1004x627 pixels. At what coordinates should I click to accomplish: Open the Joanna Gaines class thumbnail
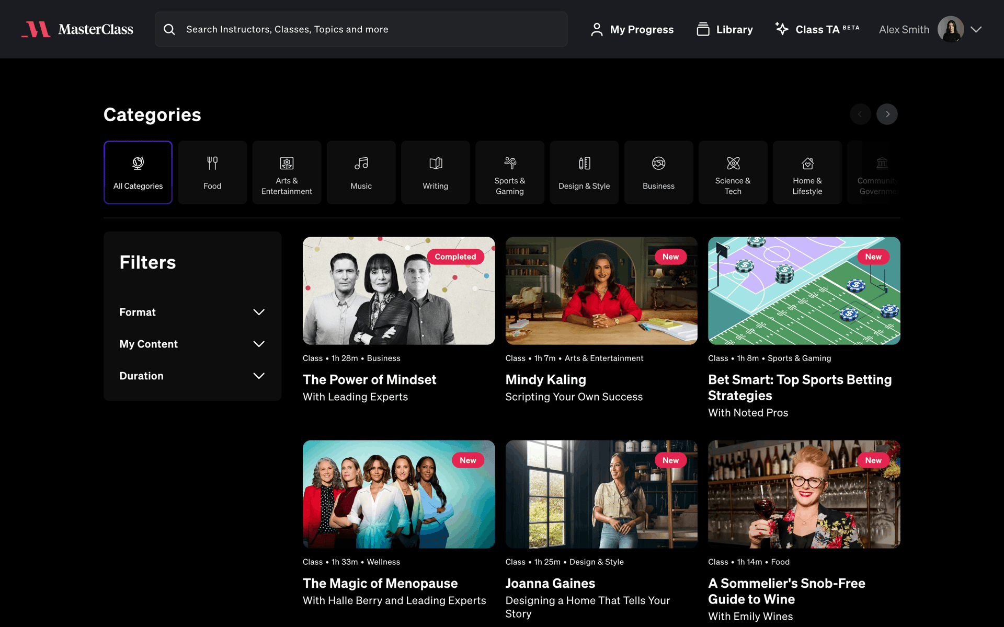[601, 494]
